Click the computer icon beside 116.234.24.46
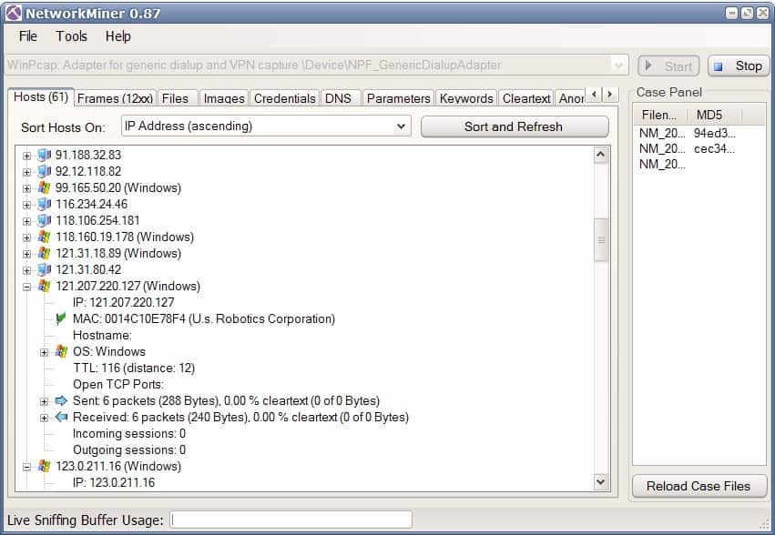The image size is (775, 535). coord(44,204)
